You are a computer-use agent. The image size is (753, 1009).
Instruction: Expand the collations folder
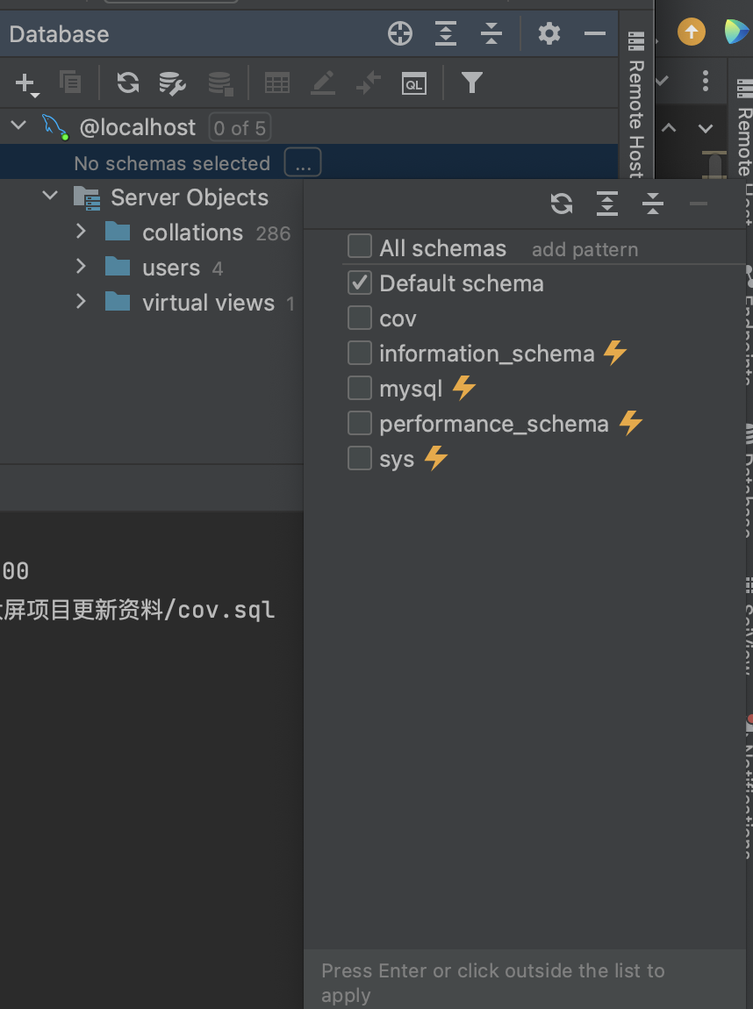coord(80,232)
